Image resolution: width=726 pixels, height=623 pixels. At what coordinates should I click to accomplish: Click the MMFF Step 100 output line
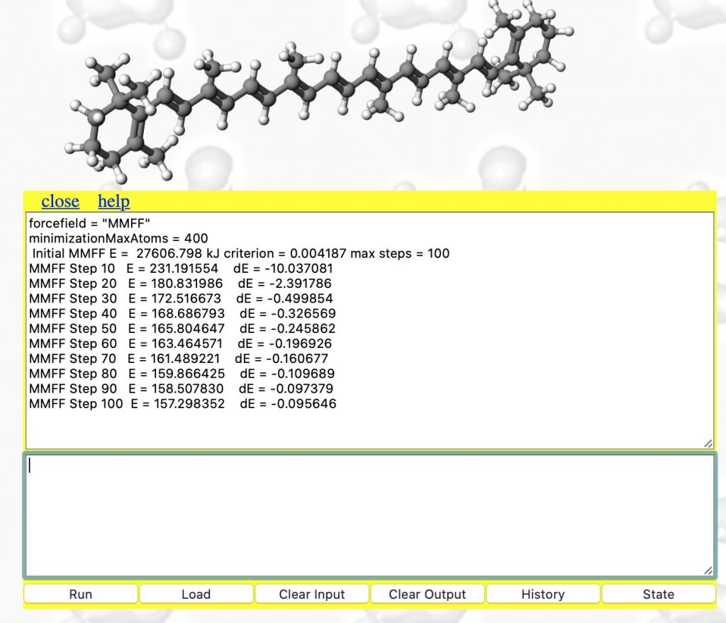[183, 404]
